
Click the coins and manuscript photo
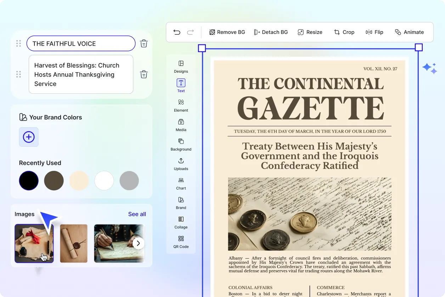coord(310,214)
